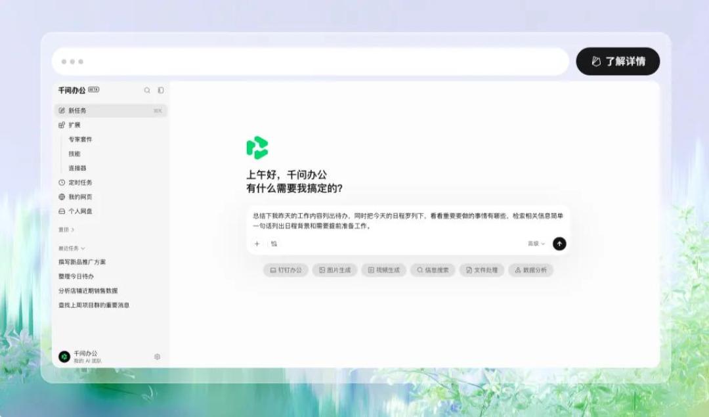The height and width of the screenshot is (417, 709).
Task: Open the 扩展 section
Action: pyautogui.click(x=70, y=125)
